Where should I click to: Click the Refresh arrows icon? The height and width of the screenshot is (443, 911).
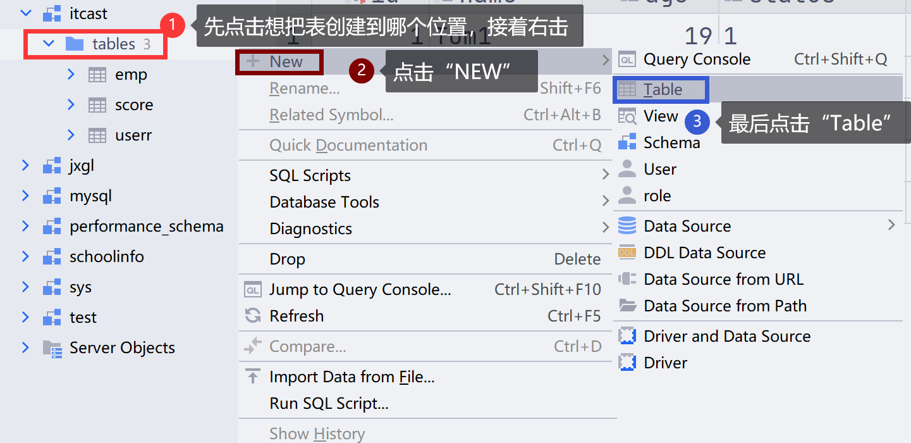click(x=253, y=316)
